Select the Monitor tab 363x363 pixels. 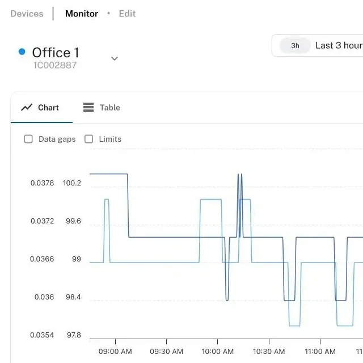click(82, 14)
